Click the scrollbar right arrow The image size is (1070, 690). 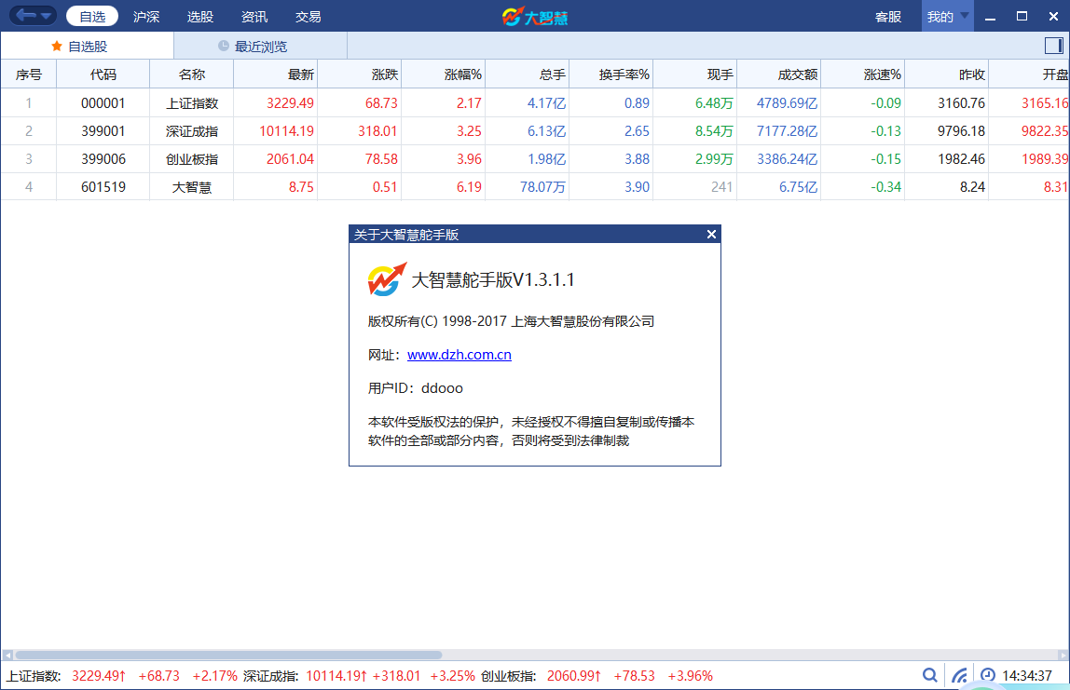[1063, 656]
